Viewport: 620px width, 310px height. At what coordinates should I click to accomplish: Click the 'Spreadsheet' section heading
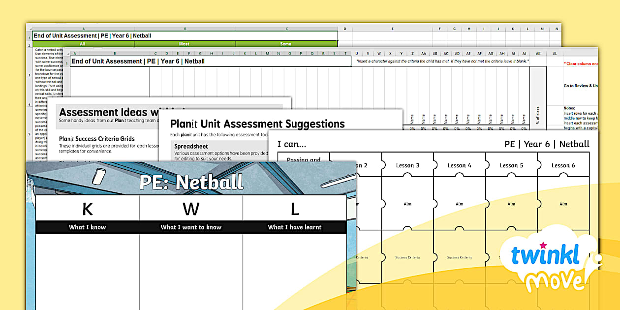191,146
